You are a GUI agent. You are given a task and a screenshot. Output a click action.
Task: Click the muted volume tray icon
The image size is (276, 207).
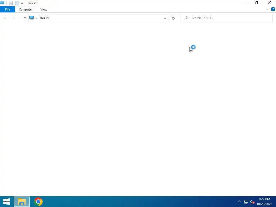click(x=252, y=202)
